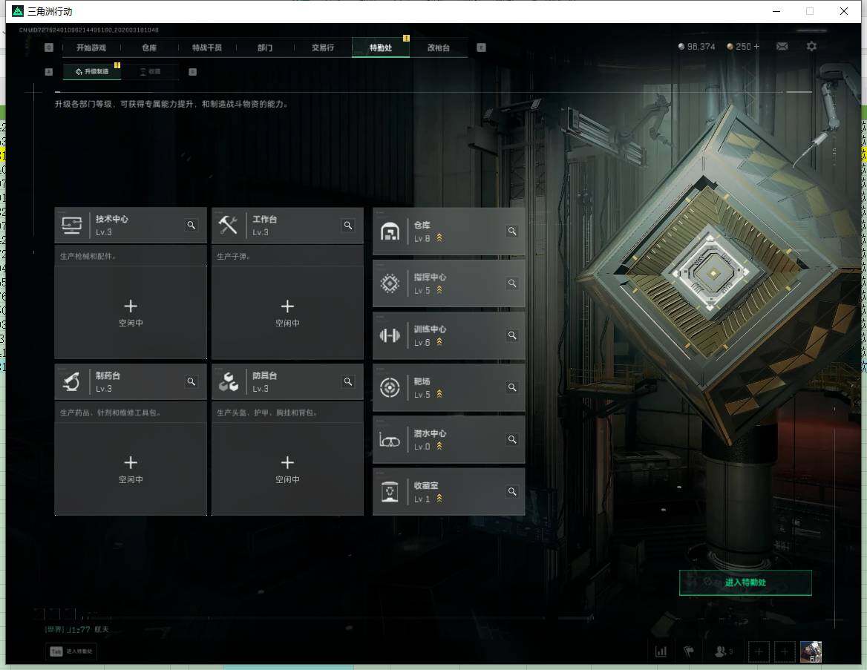The height and width of the screenshot is (670, 867).
Task: Expand 潜水中心 upgrade entry
Action: 448,439
